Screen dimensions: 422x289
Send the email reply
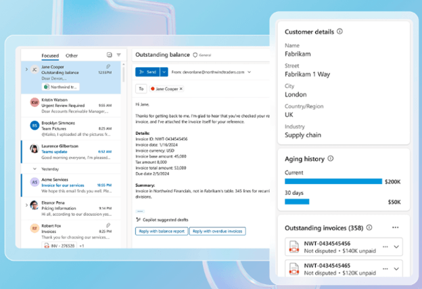(x=147, y=72)
